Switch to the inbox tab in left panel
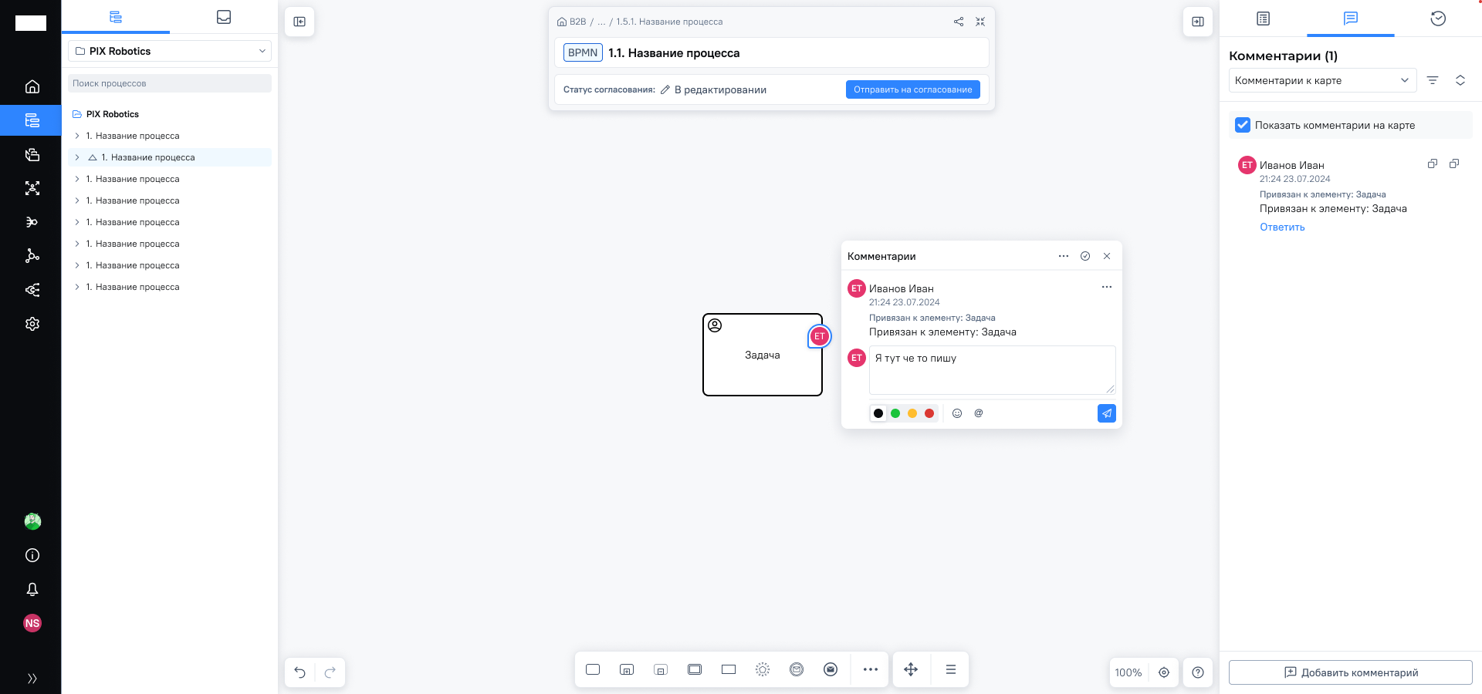1482x694 pixels. pyautogui.click(x=224, y=17)
